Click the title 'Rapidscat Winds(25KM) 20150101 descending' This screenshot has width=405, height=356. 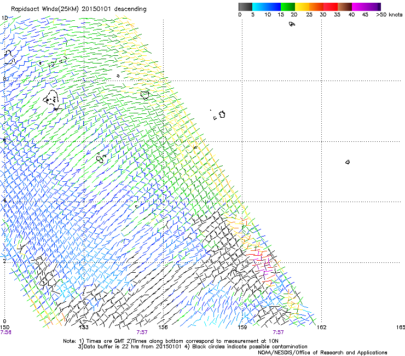click(x=78, y=9)
